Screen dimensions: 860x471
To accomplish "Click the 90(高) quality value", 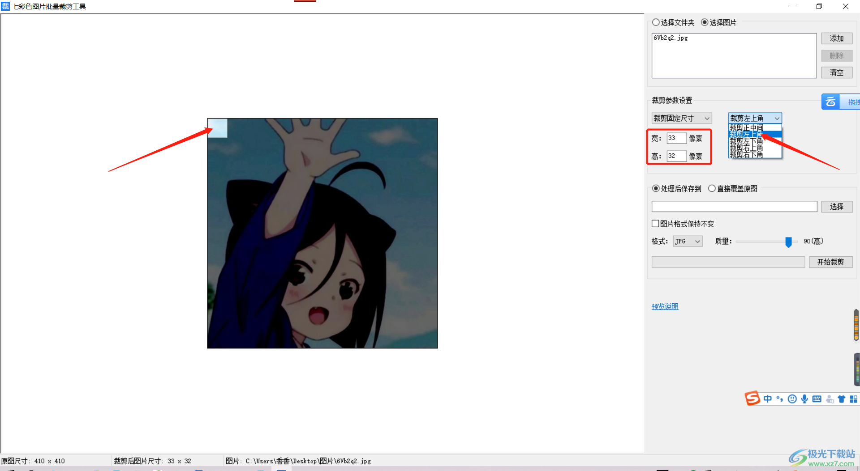I will 813,241.
